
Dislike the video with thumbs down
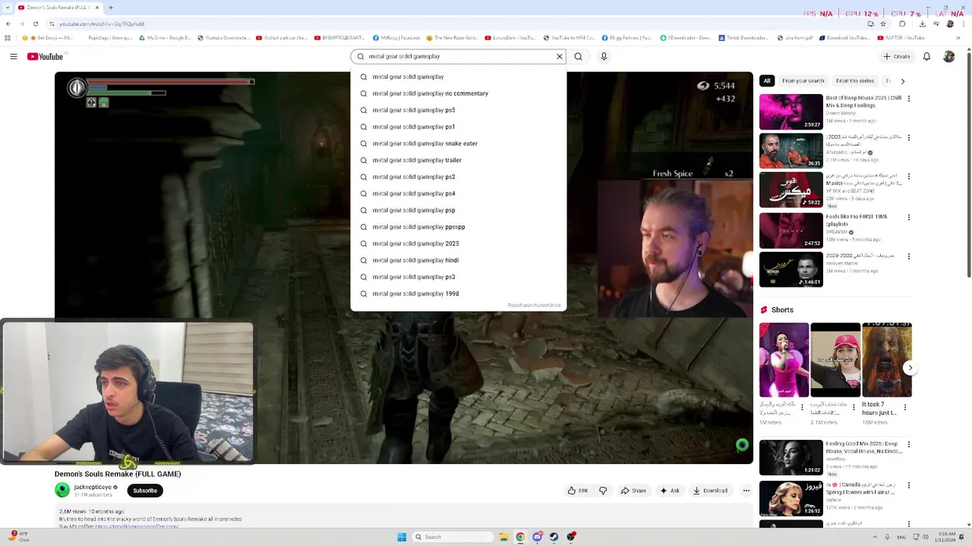click(603, 491)
